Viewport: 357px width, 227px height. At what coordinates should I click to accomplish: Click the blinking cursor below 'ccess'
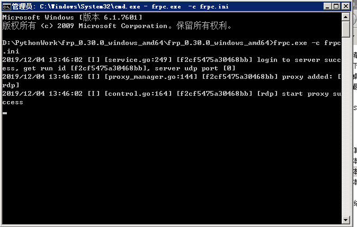click(x=5, y=113)
